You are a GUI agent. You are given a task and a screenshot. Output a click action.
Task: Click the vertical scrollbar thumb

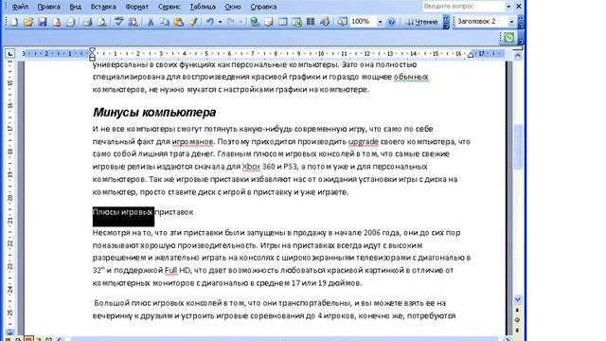(x=518, y=146)
